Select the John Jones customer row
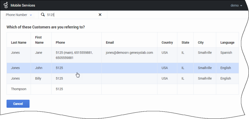The image size is (249, 119). click(123, 68)
